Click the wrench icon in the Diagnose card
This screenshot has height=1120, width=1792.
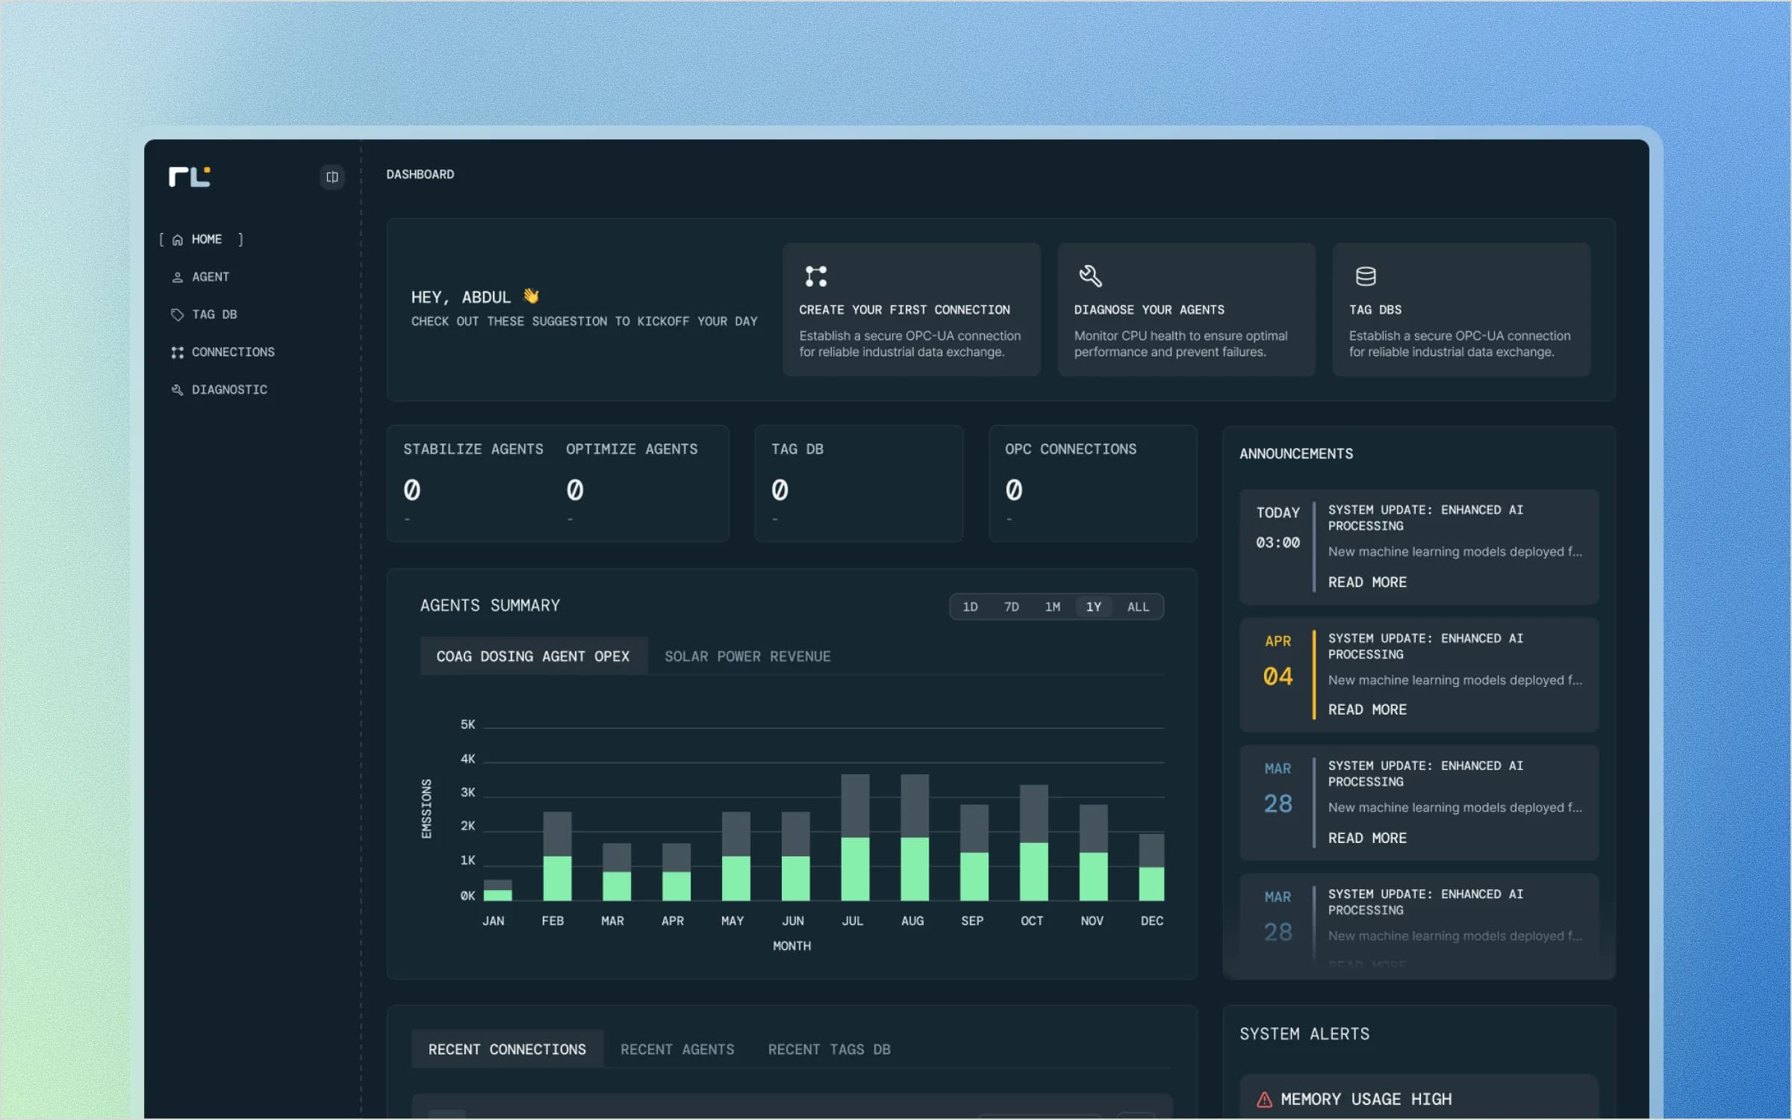(1091, 276)
